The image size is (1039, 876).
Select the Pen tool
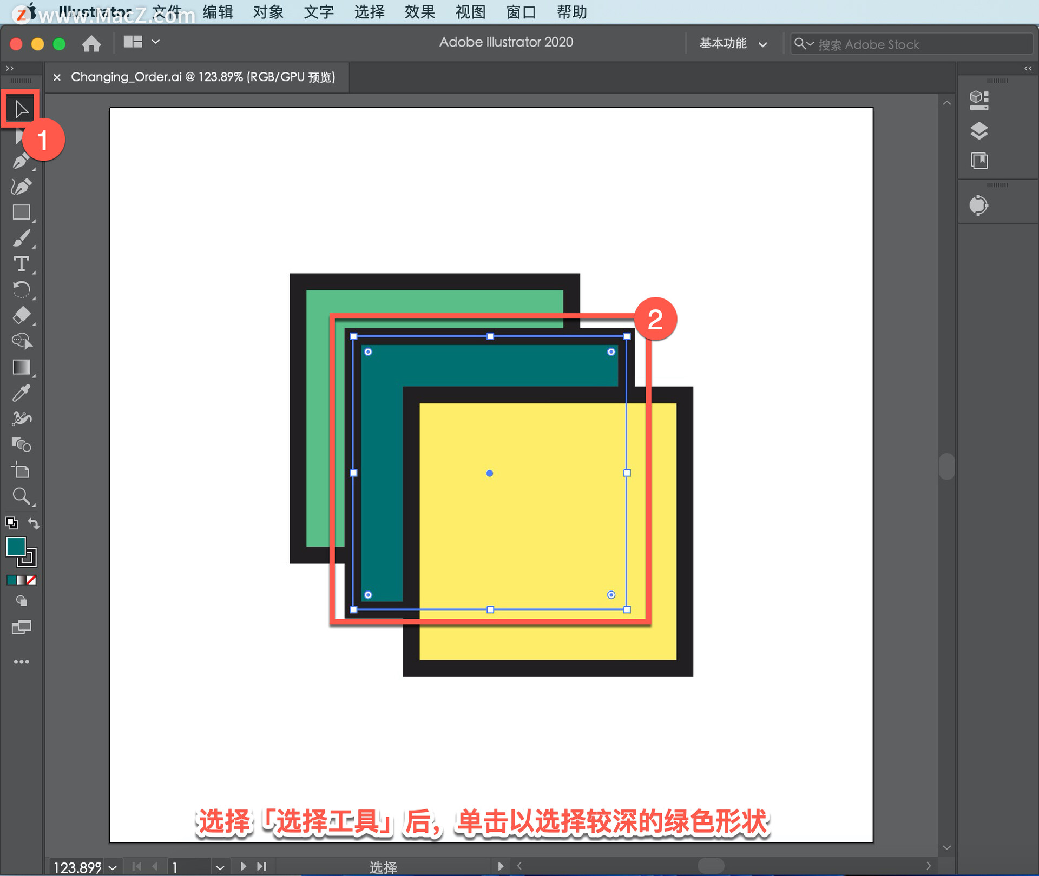(21, 161)
